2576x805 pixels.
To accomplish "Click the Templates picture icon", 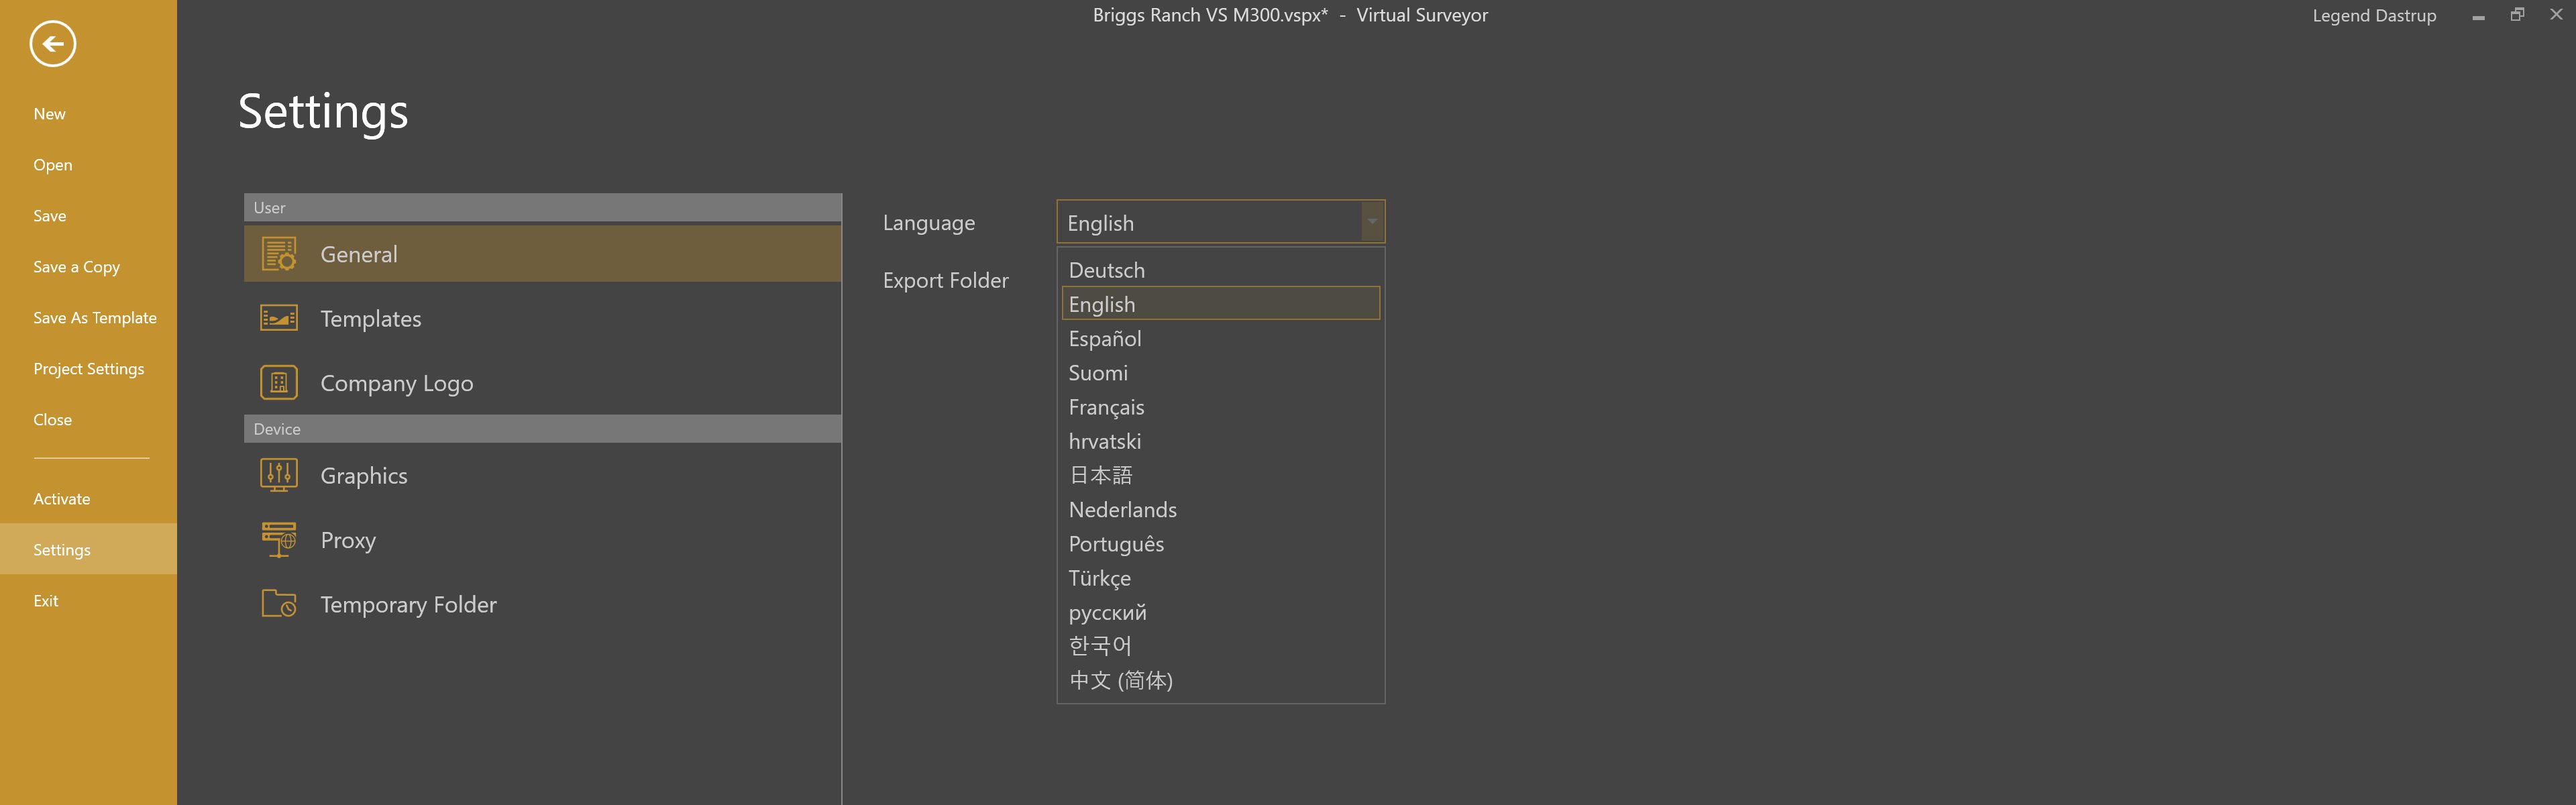I will 279,318.
